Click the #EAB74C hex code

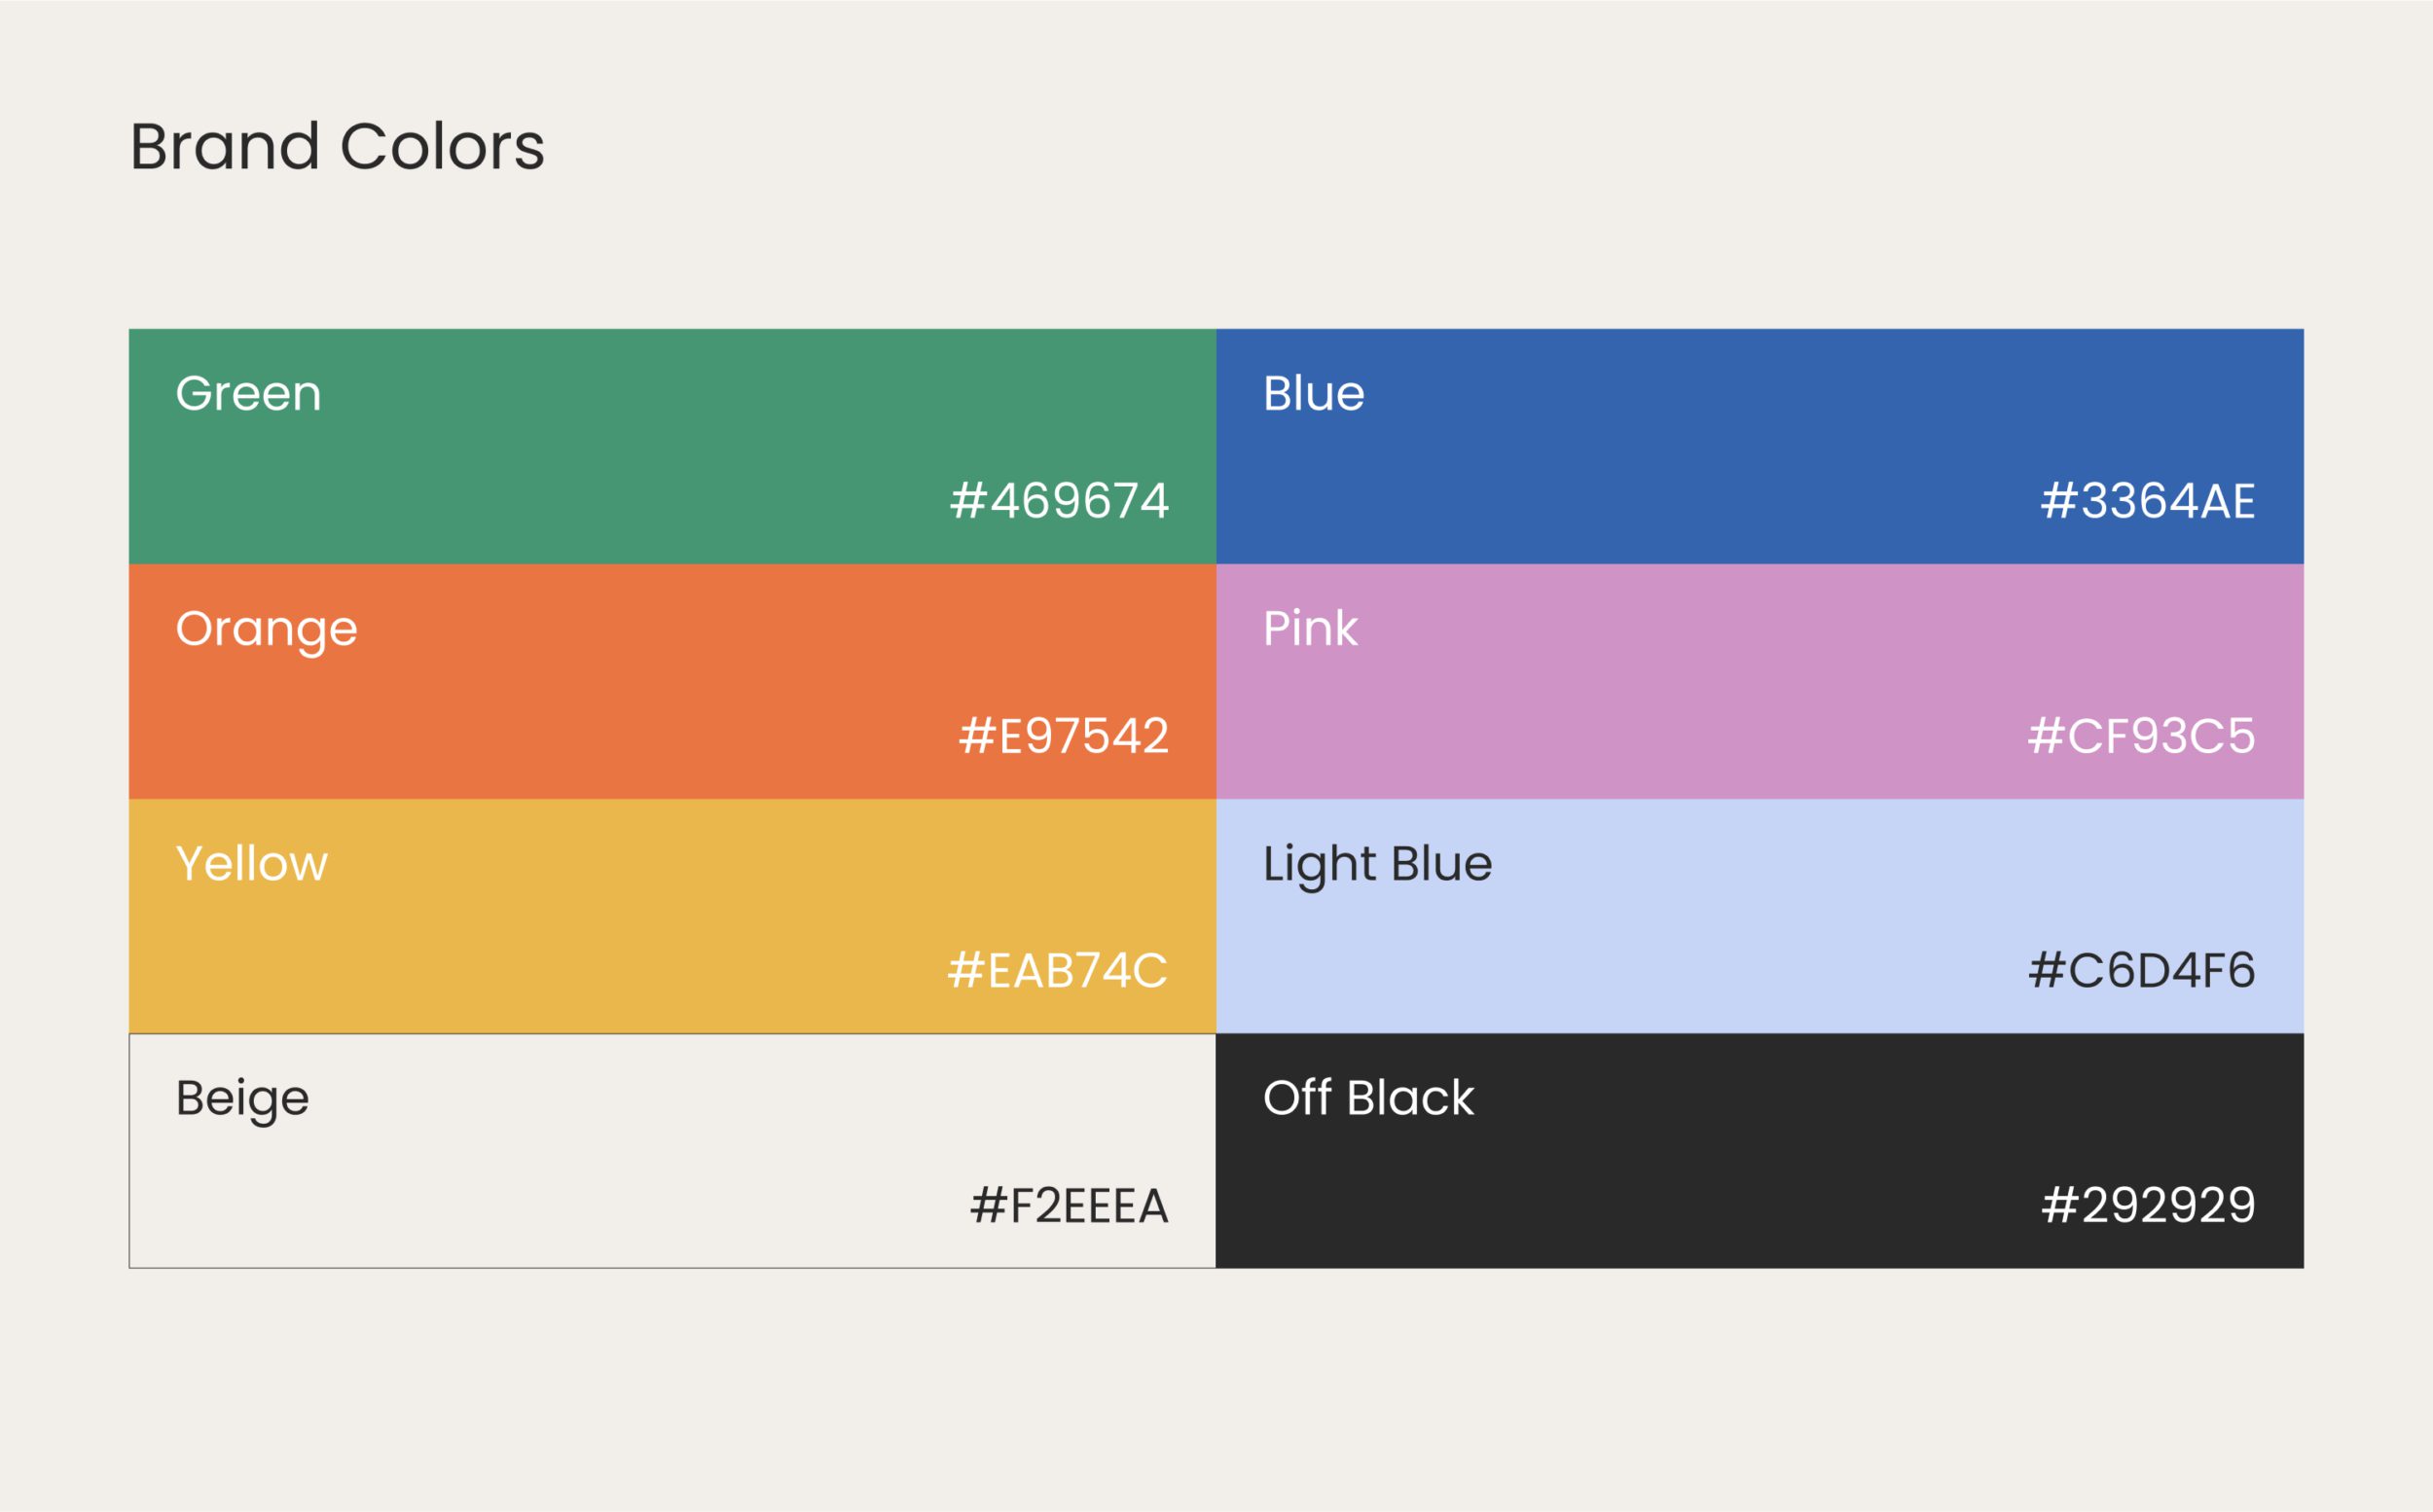1058,971
